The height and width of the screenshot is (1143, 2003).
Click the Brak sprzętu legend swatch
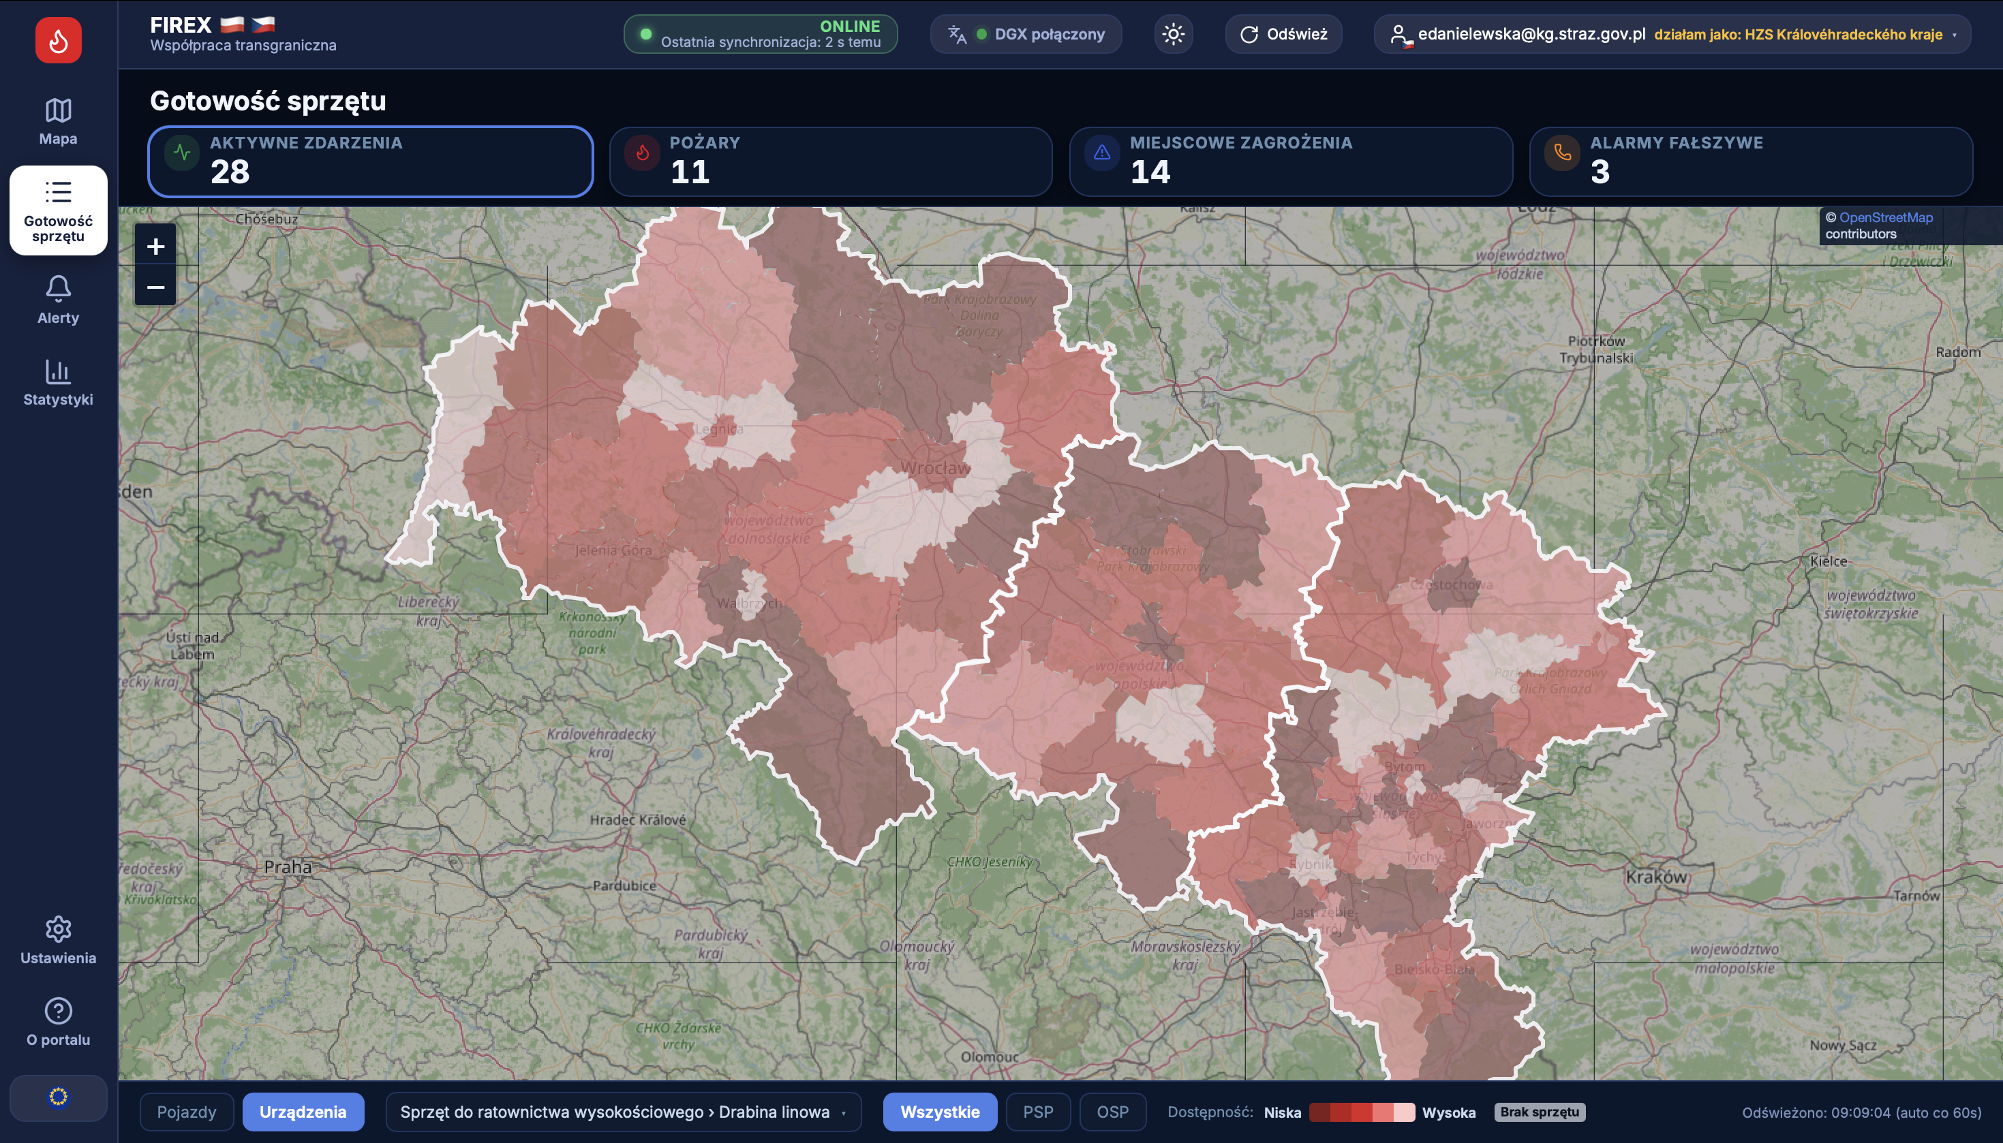point(1539,1112)
